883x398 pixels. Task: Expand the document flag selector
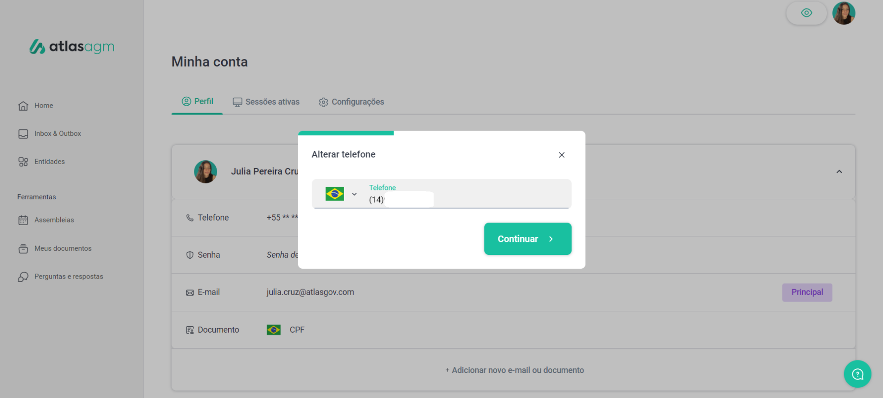click(274, 329)
